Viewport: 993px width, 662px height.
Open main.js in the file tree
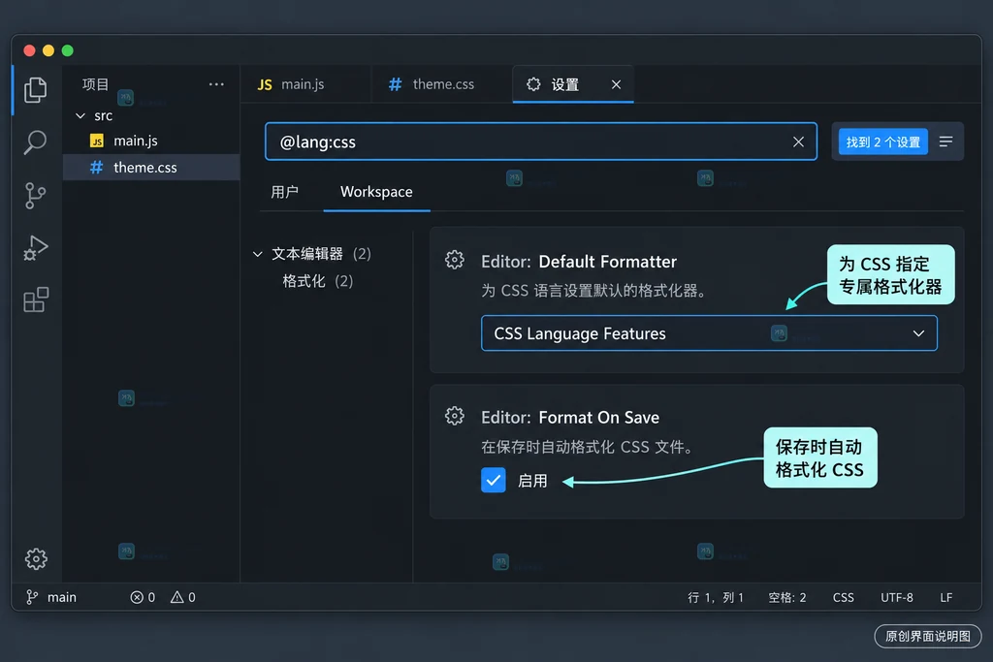tap(151, 141)
